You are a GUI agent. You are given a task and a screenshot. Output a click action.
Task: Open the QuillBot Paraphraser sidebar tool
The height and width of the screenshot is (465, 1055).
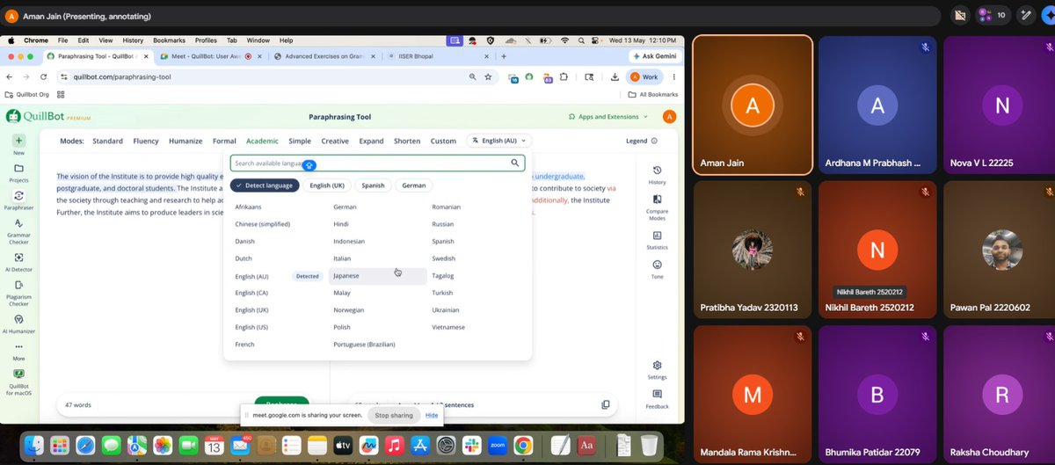coord(18,200)
